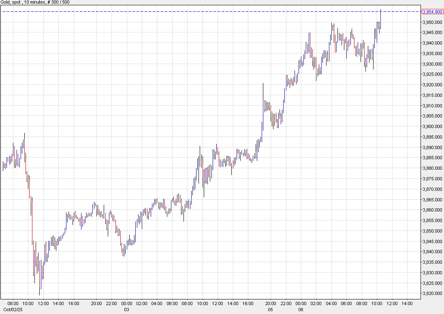This screenshot has width=444, height=314.
Task: Click the 3,880.000 price axis label
Action: coord(432,168)
